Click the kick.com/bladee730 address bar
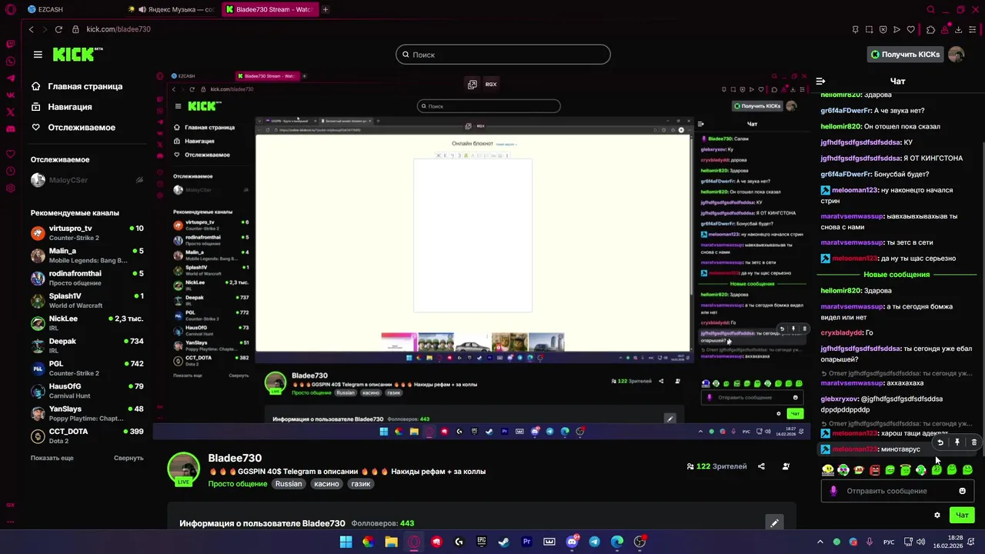This screenshot has height=554, width=985. tap(118, 29)
